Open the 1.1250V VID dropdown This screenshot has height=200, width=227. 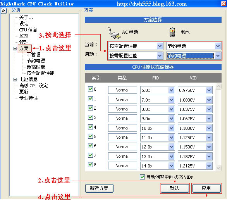tap(209, 137)
